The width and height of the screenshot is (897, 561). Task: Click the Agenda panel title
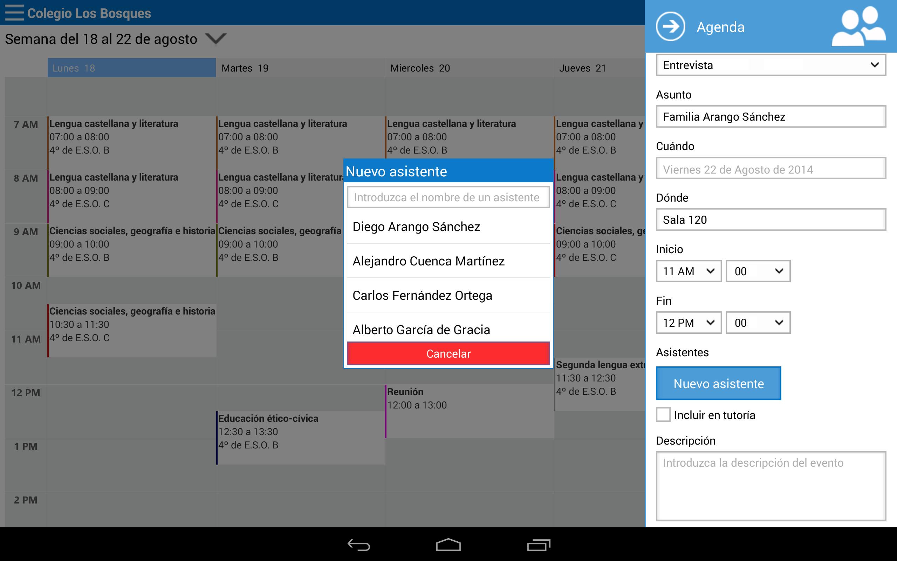click(720, 27)
